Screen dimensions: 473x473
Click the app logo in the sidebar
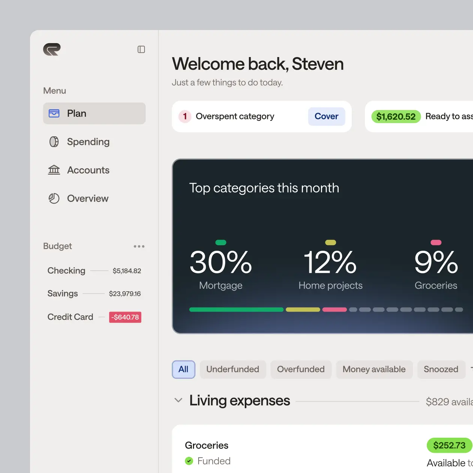point(52,50)
